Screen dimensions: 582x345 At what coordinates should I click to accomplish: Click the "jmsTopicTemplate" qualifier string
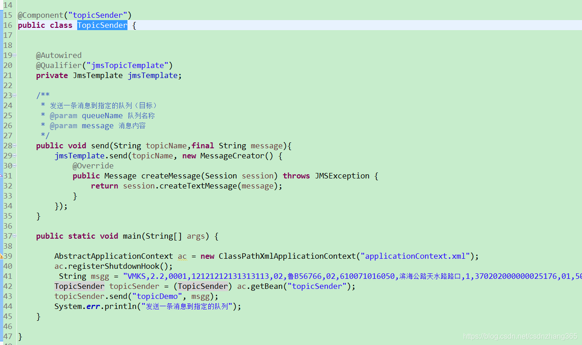coord(127,65)
